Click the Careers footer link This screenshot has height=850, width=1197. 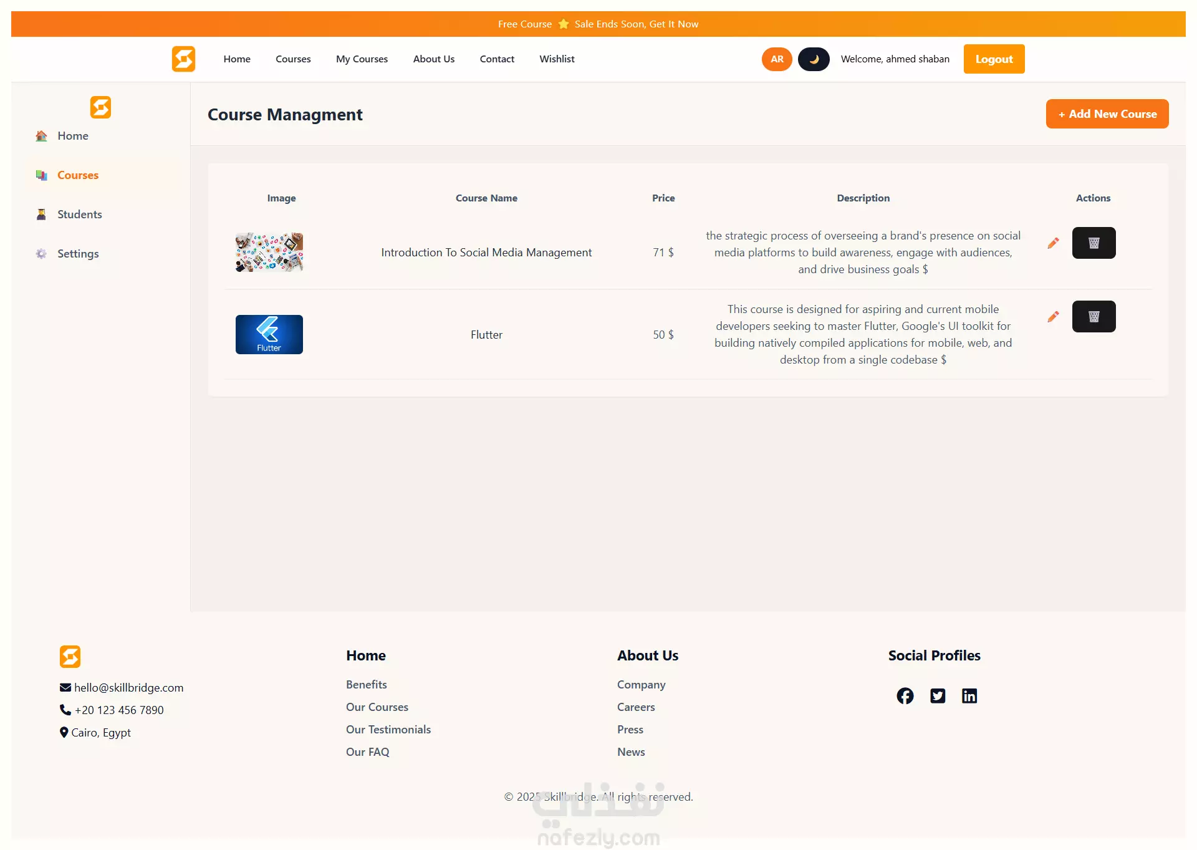click(635, 707)
